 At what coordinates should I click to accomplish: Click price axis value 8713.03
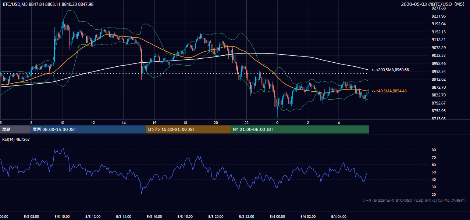click(439, 119)
